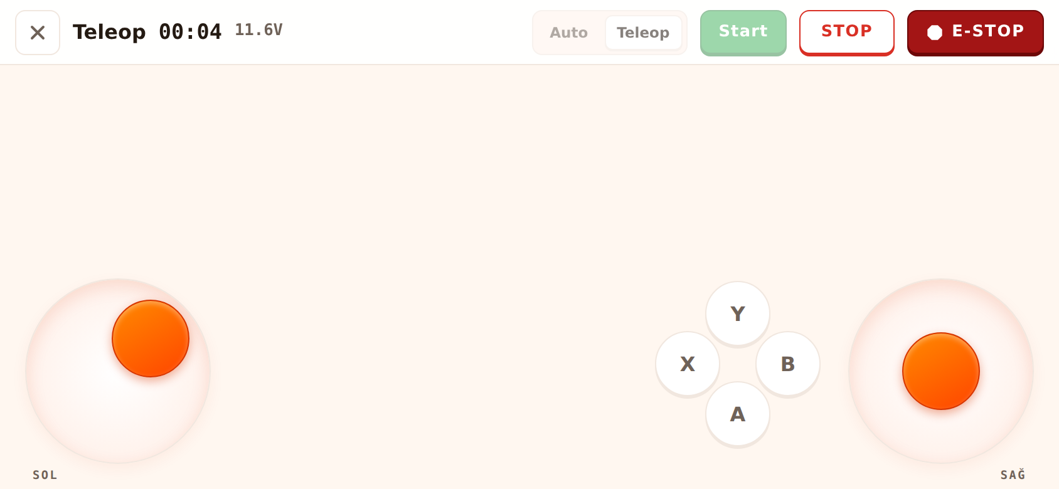Hit the white STOP button
Image resolution: width=1059 pixels, height=489 pixels.
(x=847, y=33)
